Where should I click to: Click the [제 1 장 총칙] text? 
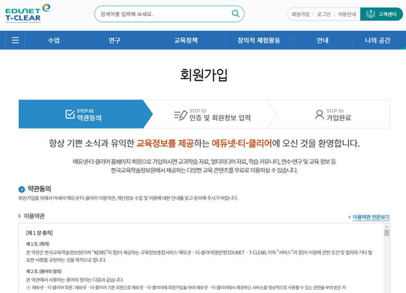[x=39, y=233]
